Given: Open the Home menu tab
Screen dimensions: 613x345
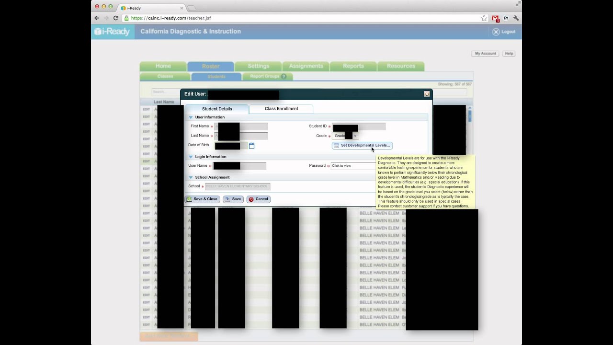Looking at the screenshot, I should coord(163,66).
